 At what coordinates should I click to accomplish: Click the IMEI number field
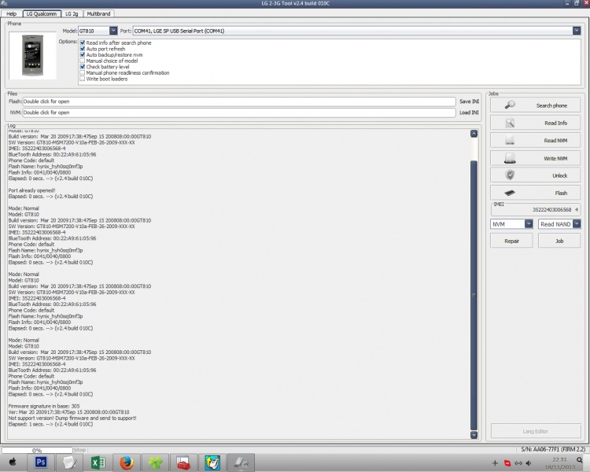tap(536, 210)
